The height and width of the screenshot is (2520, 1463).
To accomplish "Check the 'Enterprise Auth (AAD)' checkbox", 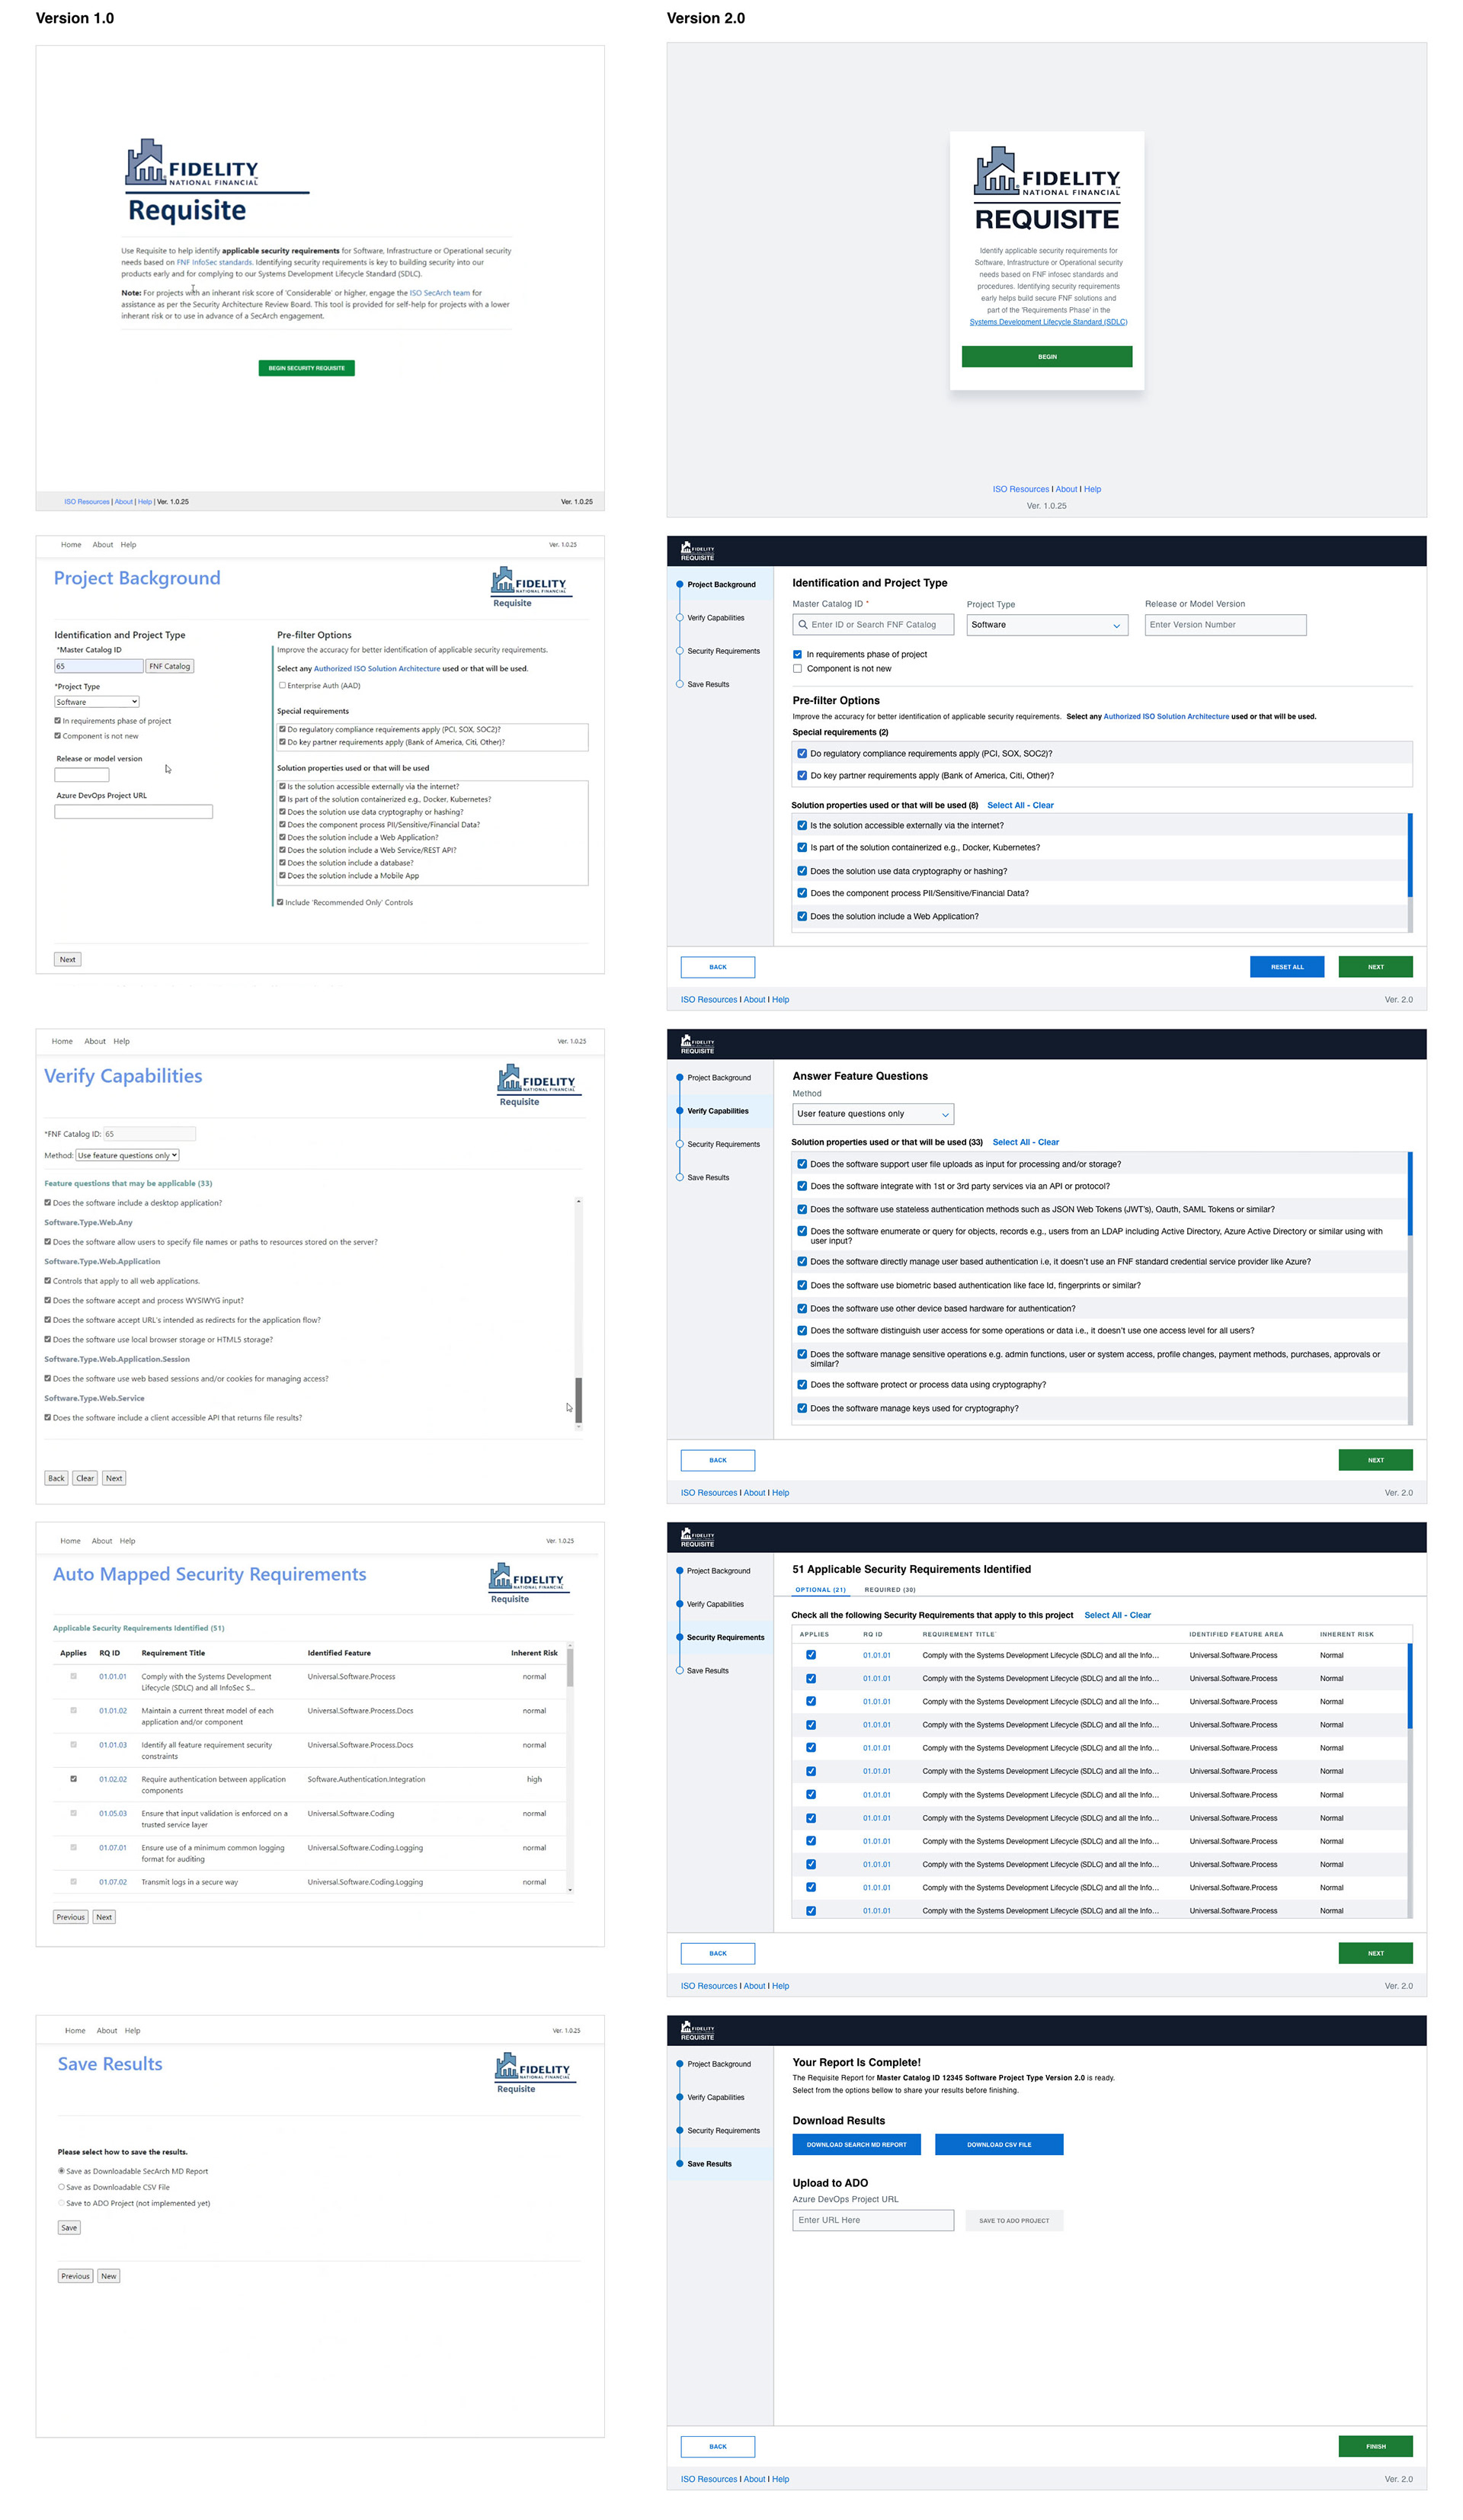I will (x=282, y=686).
